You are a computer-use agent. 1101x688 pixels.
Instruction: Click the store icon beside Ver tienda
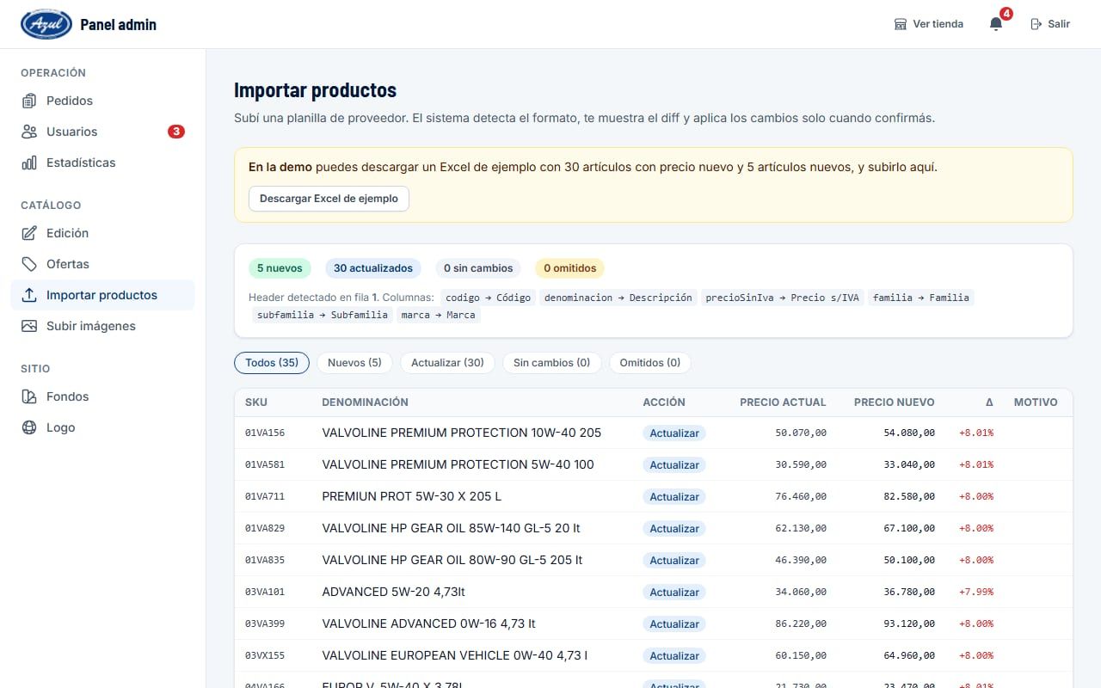point(901,24)
